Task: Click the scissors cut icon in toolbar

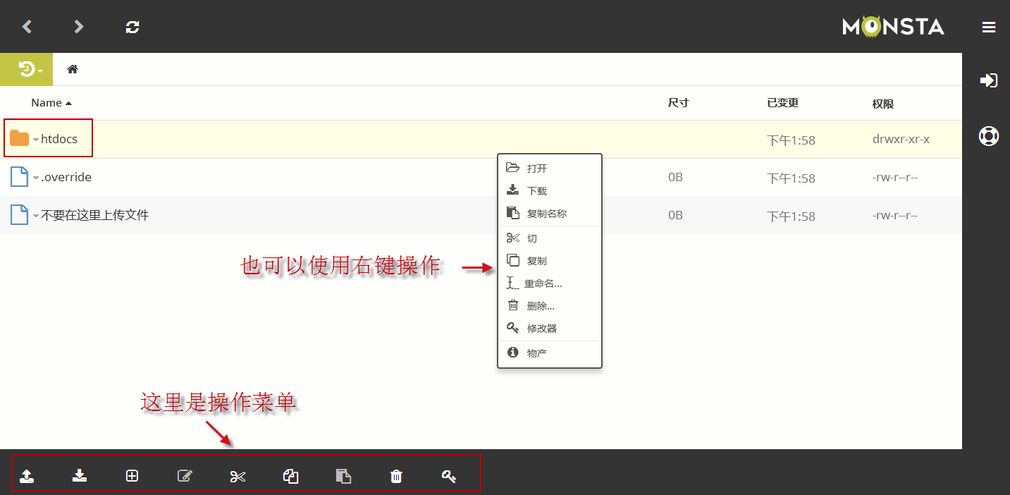Action: 238,476
